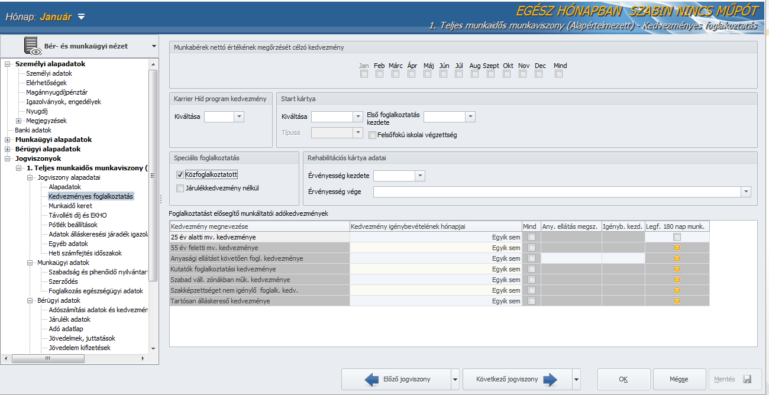Open Igazolványok, engedélyek in the tree

(x=63, y=102)
